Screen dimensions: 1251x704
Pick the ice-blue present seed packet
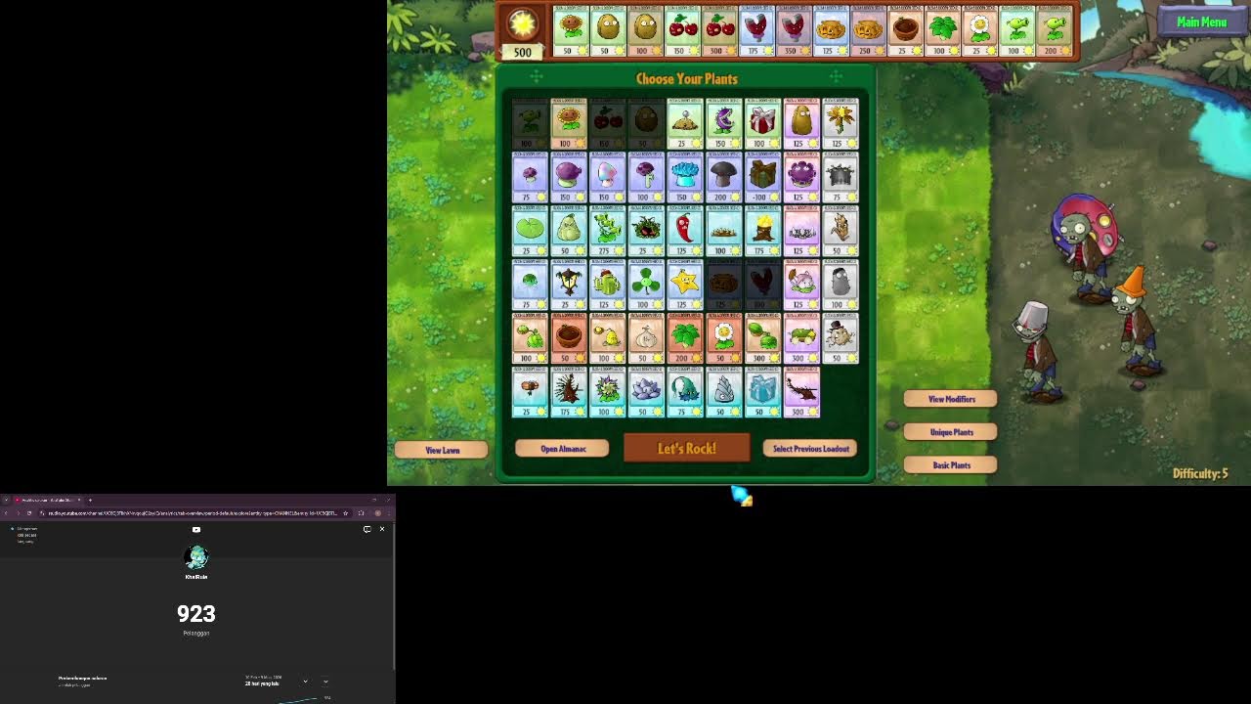(762, 392)
